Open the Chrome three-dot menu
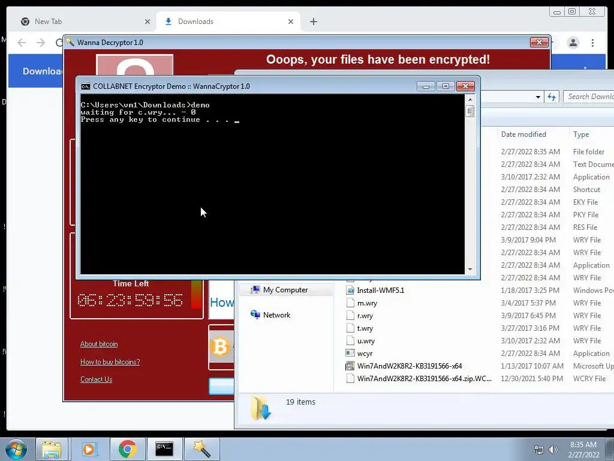 click(x=593, y=43)
